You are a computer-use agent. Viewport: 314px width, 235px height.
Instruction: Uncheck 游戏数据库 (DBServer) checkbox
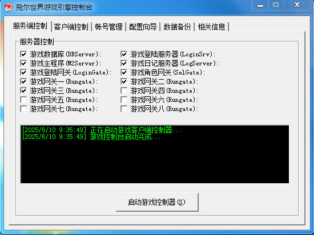pos(23,54)
